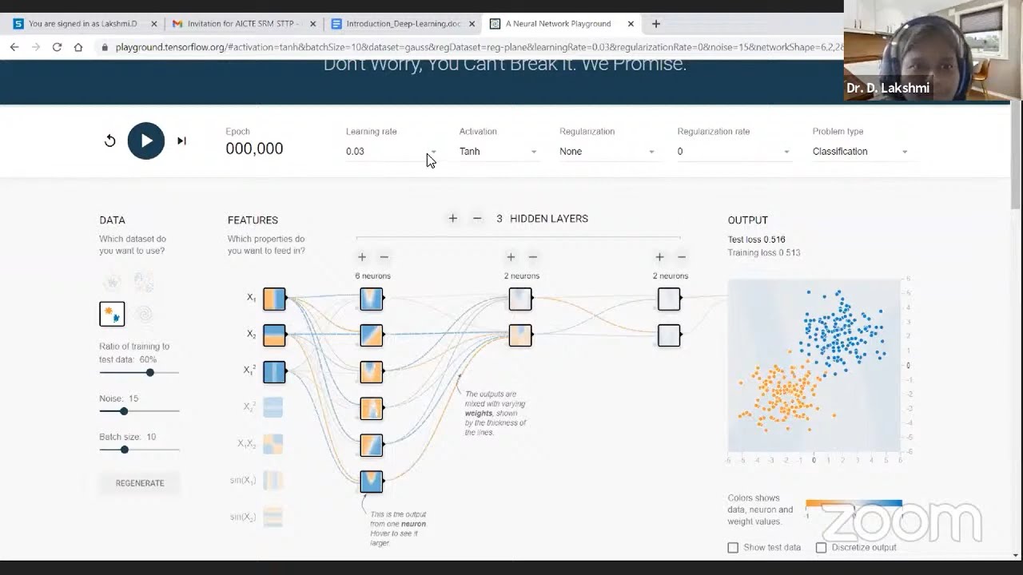This screenshot has width=1023, height=575.
Task: Go back in browser history
Action: [x=14, y=47]
